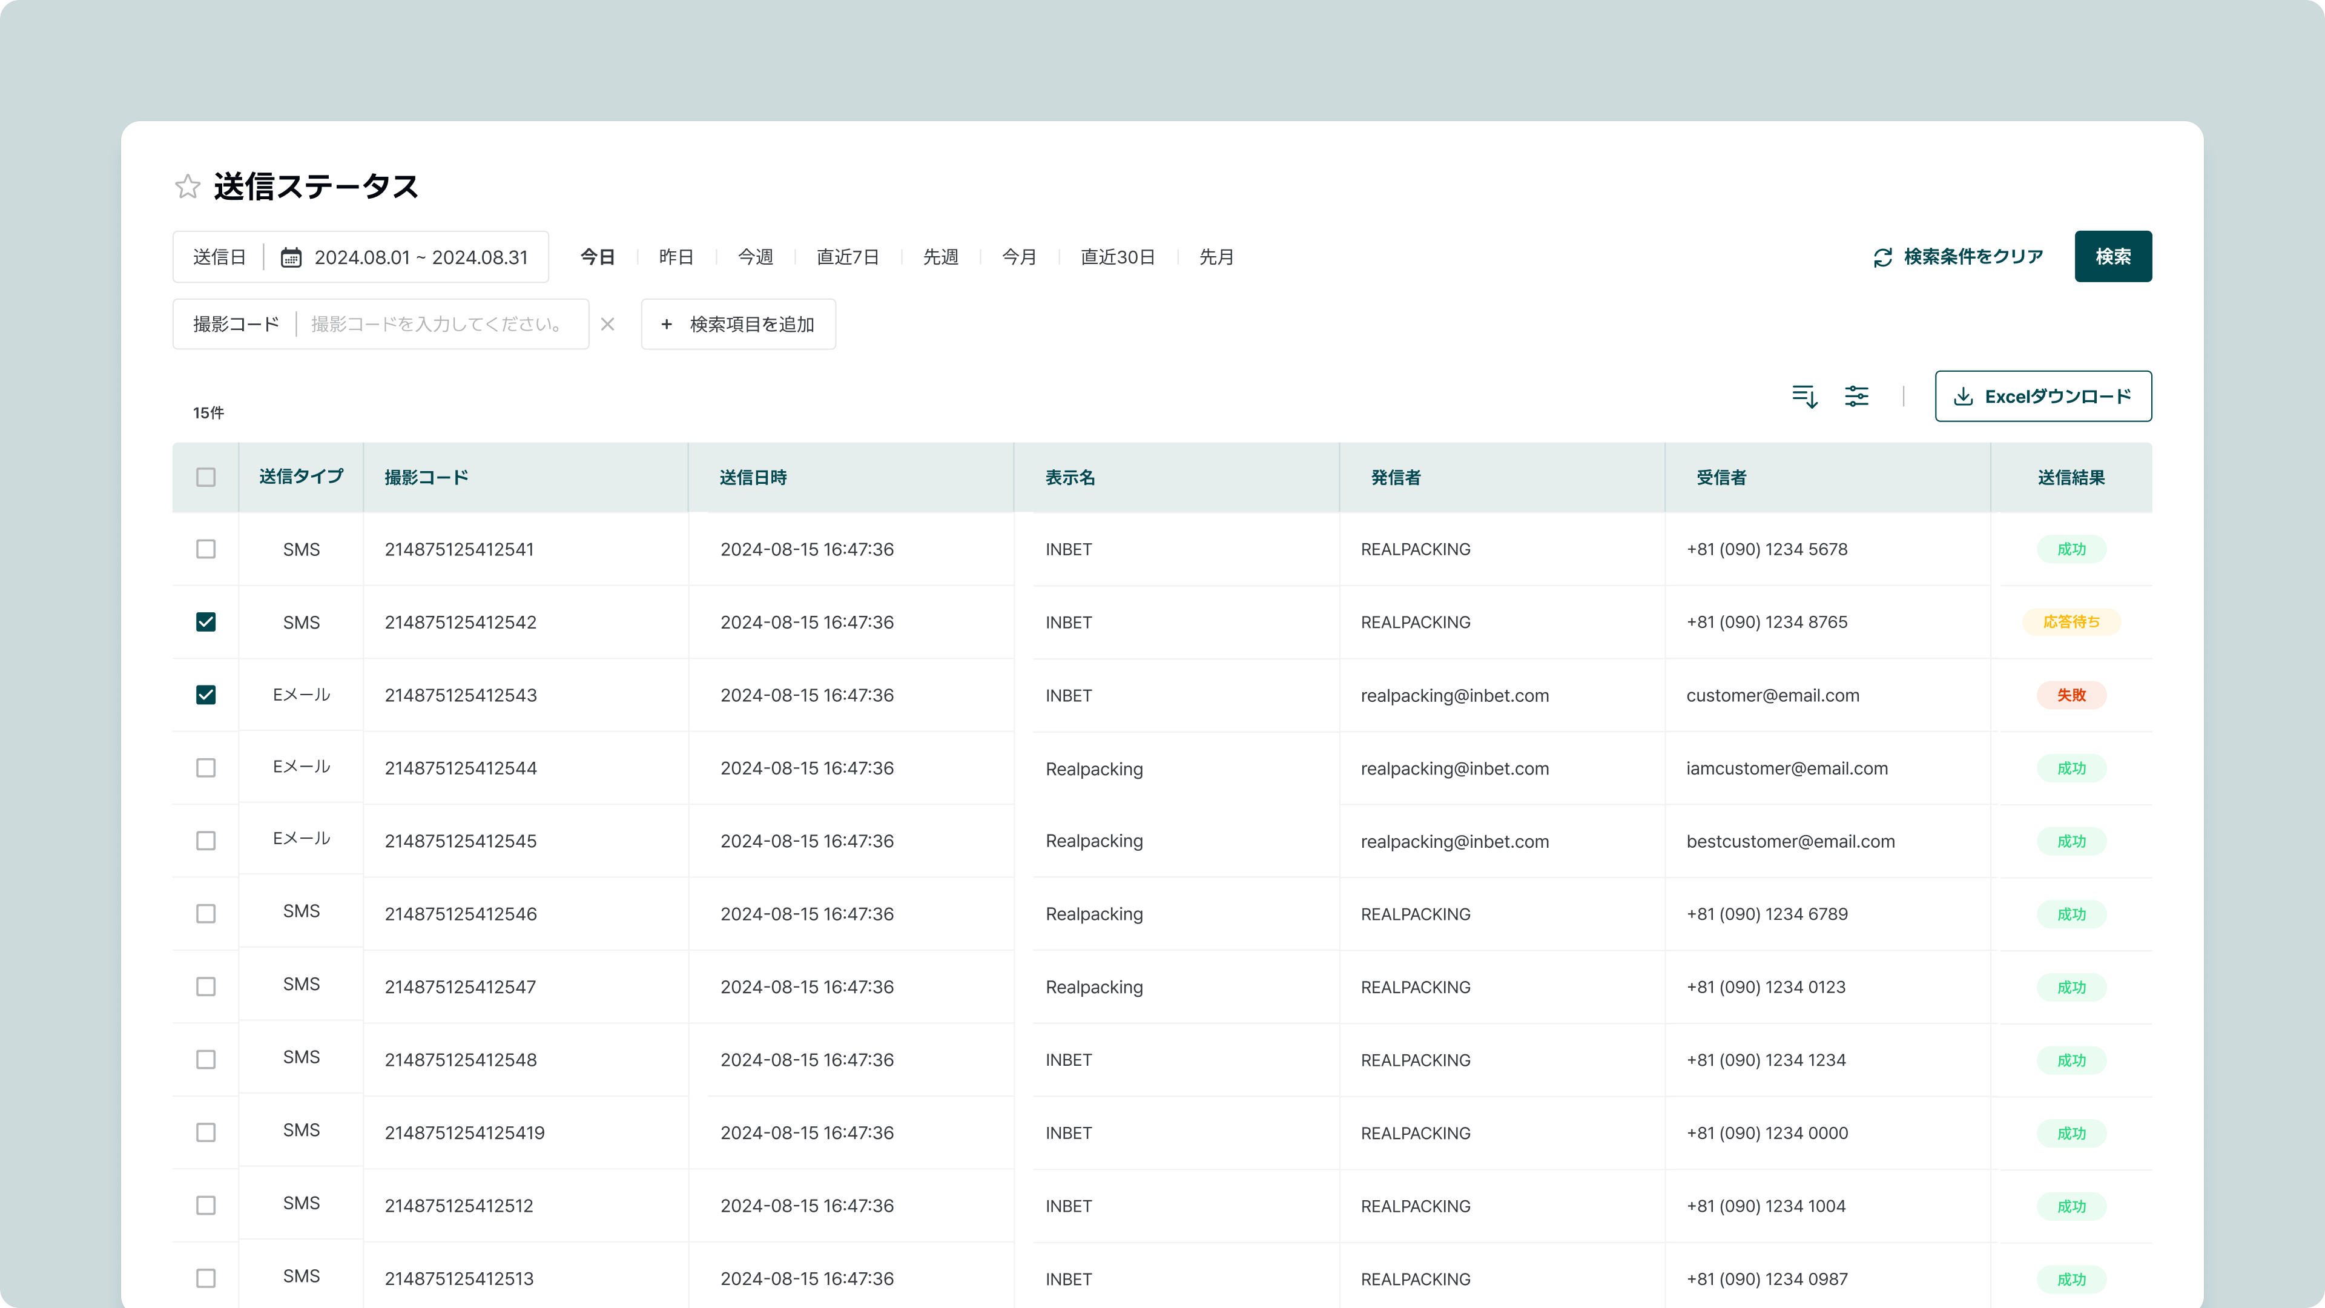Remove 撮影コード filter with X icon
Image resolution: width=2325 pixels, height=1308 pixels.
tap(607, 324)
